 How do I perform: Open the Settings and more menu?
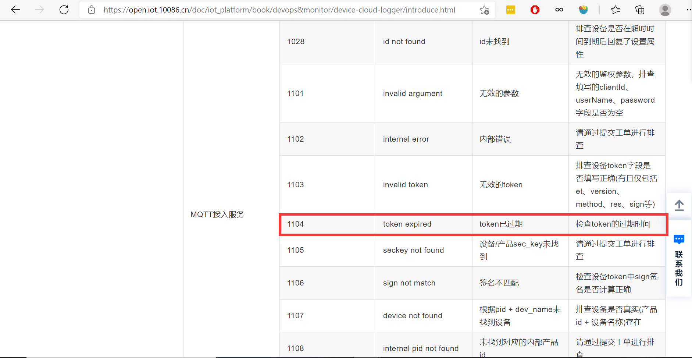point(689,10)
